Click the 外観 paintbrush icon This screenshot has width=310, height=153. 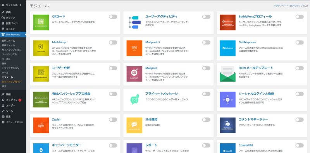tap(3, 94)
